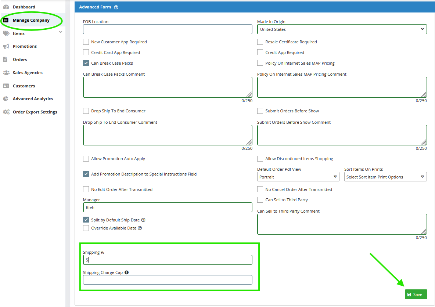Viewport: 435px width, 307px height.
Task: Enable No Edit Order After Transmitted
Action: (86, 189)
